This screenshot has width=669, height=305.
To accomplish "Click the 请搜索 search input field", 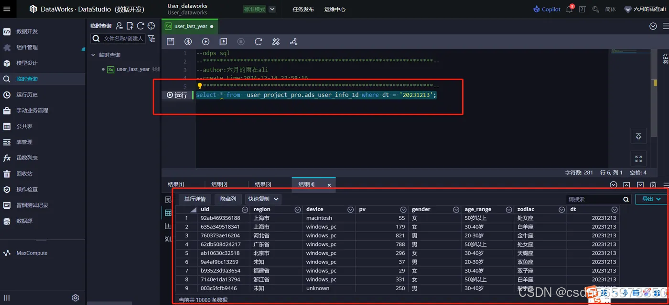I will (593, 199).
